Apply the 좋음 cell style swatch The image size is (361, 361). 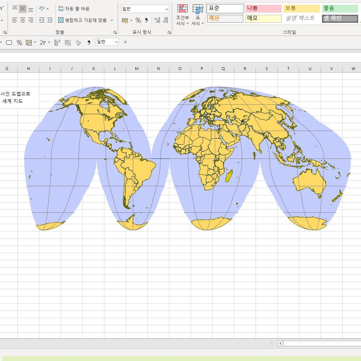click(x=339, y=8)
